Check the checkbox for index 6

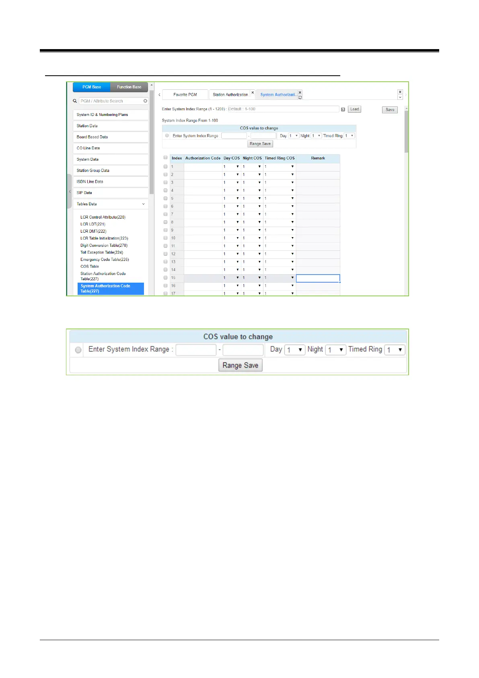click(x=165, y=206)
